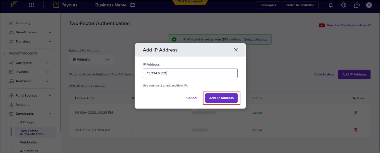Viewport: 380px width, 153px height.
Task: Expand the Beneficiaries menu
Action: click(50, 32)
